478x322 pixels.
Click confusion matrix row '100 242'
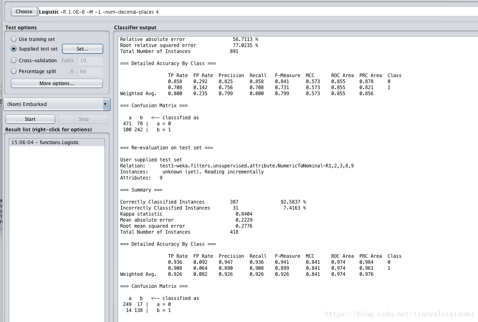[x=147, y=130]
